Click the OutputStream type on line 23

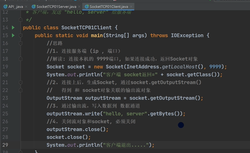pyautogui.click(x=65, y=98)
